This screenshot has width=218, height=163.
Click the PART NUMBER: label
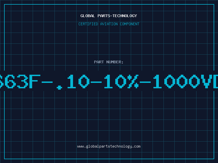(109, 62)
